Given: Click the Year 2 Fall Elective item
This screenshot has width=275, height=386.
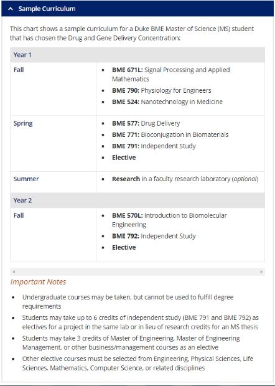Looking at the screenshot, I should coord(124,247).
